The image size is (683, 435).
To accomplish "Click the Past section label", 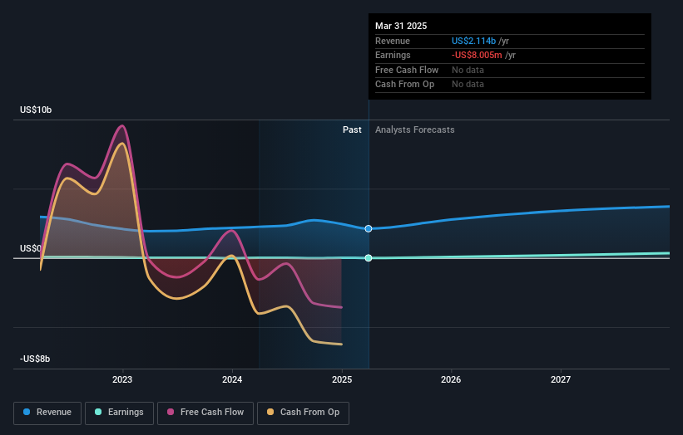I will click(352, 130).
